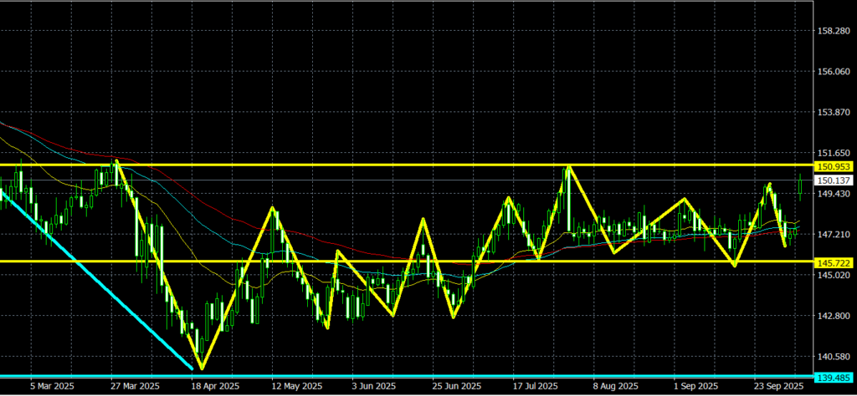This screenshot has width=857, height=396.
Task: Click the latest green candle at right edge
Action: (x=800, y=189)
